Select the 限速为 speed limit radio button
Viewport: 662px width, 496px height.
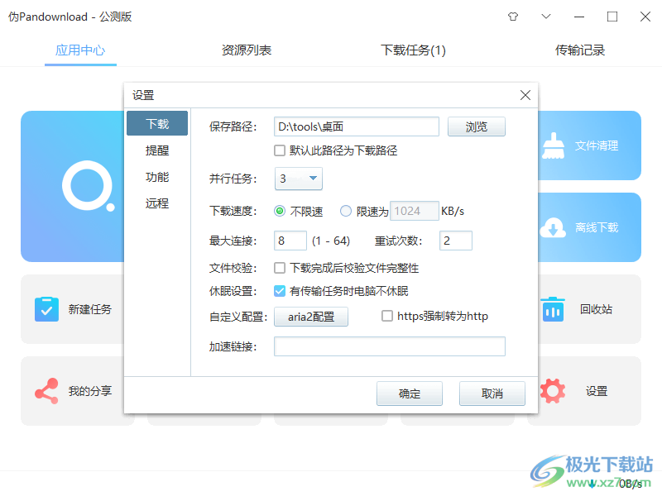[x=346, y=211]
